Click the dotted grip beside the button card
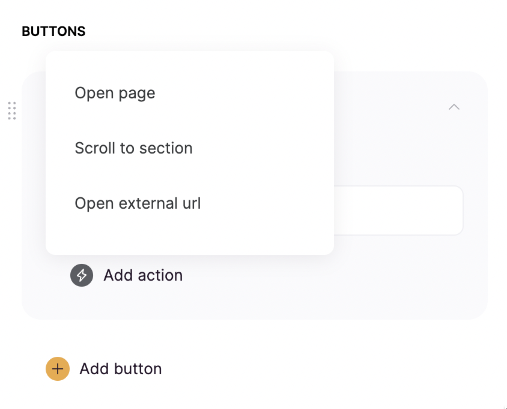 [11, 111]
